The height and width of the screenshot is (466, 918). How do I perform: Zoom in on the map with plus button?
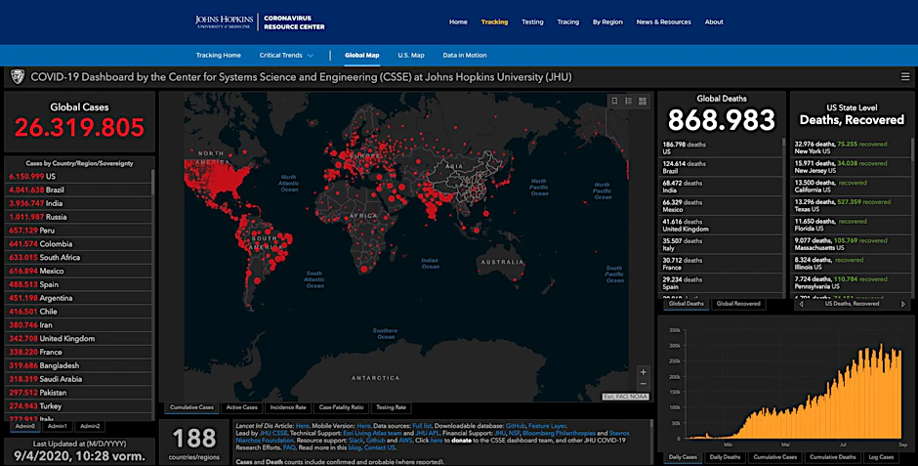643,372
